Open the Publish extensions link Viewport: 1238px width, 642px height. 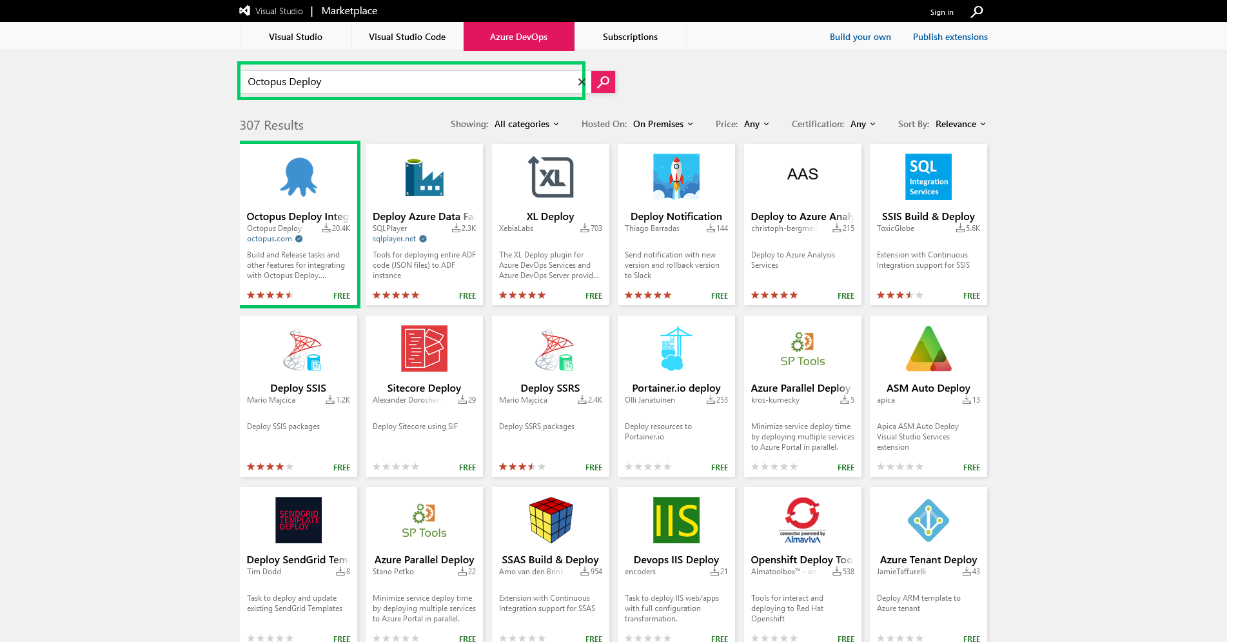point(950,37)
